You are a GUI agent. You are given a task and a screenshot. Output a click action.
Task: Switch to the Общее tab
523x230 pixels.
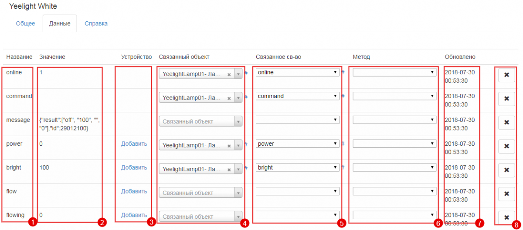tap(25, 23)
